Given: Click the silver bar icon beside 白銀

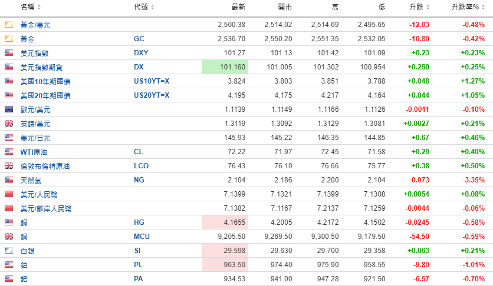Looking at the screenshot, I should tap(8, 251).
